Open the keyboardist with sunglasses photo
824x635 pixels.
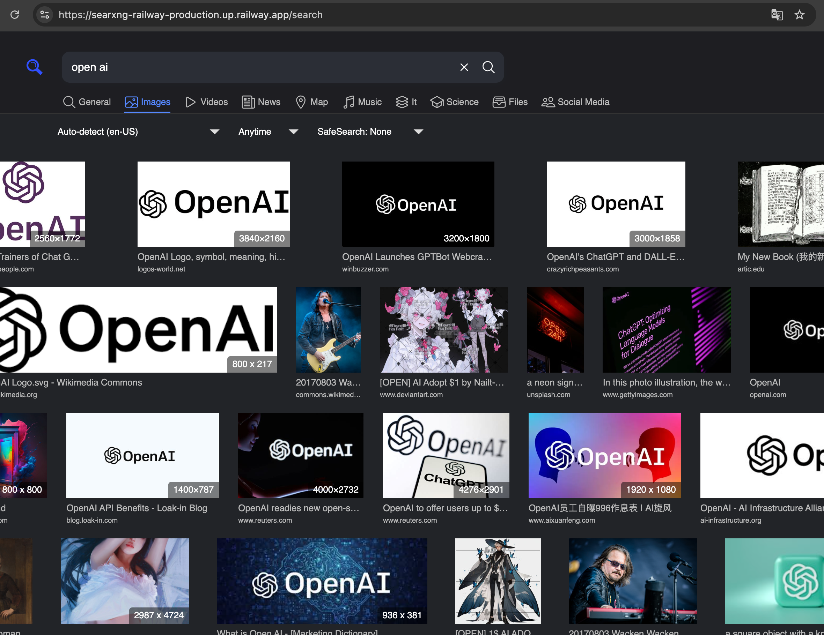pos(633,581)
